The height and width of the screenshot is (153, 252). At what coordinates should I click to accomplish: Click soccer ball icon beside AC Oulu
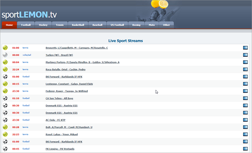(5, 120)
